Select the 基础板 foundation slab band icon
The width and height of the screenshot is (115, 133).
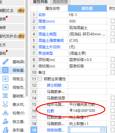tap(6, 96)
